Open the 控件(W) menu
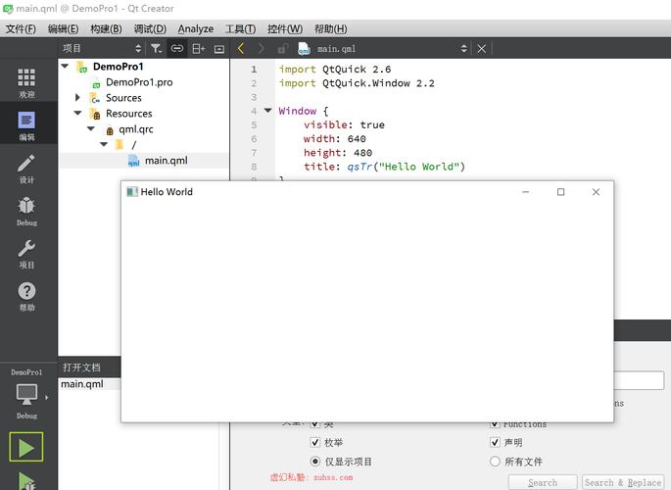671x490 pixels. 285,29
